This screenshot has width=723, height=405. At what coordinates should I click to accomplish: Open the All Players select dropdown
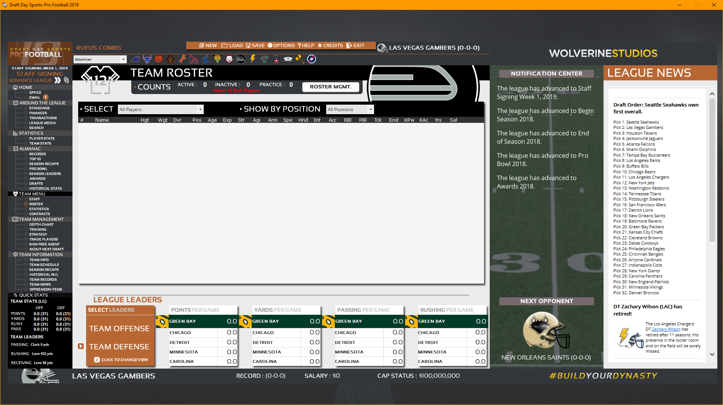click(x=161, y=110)
